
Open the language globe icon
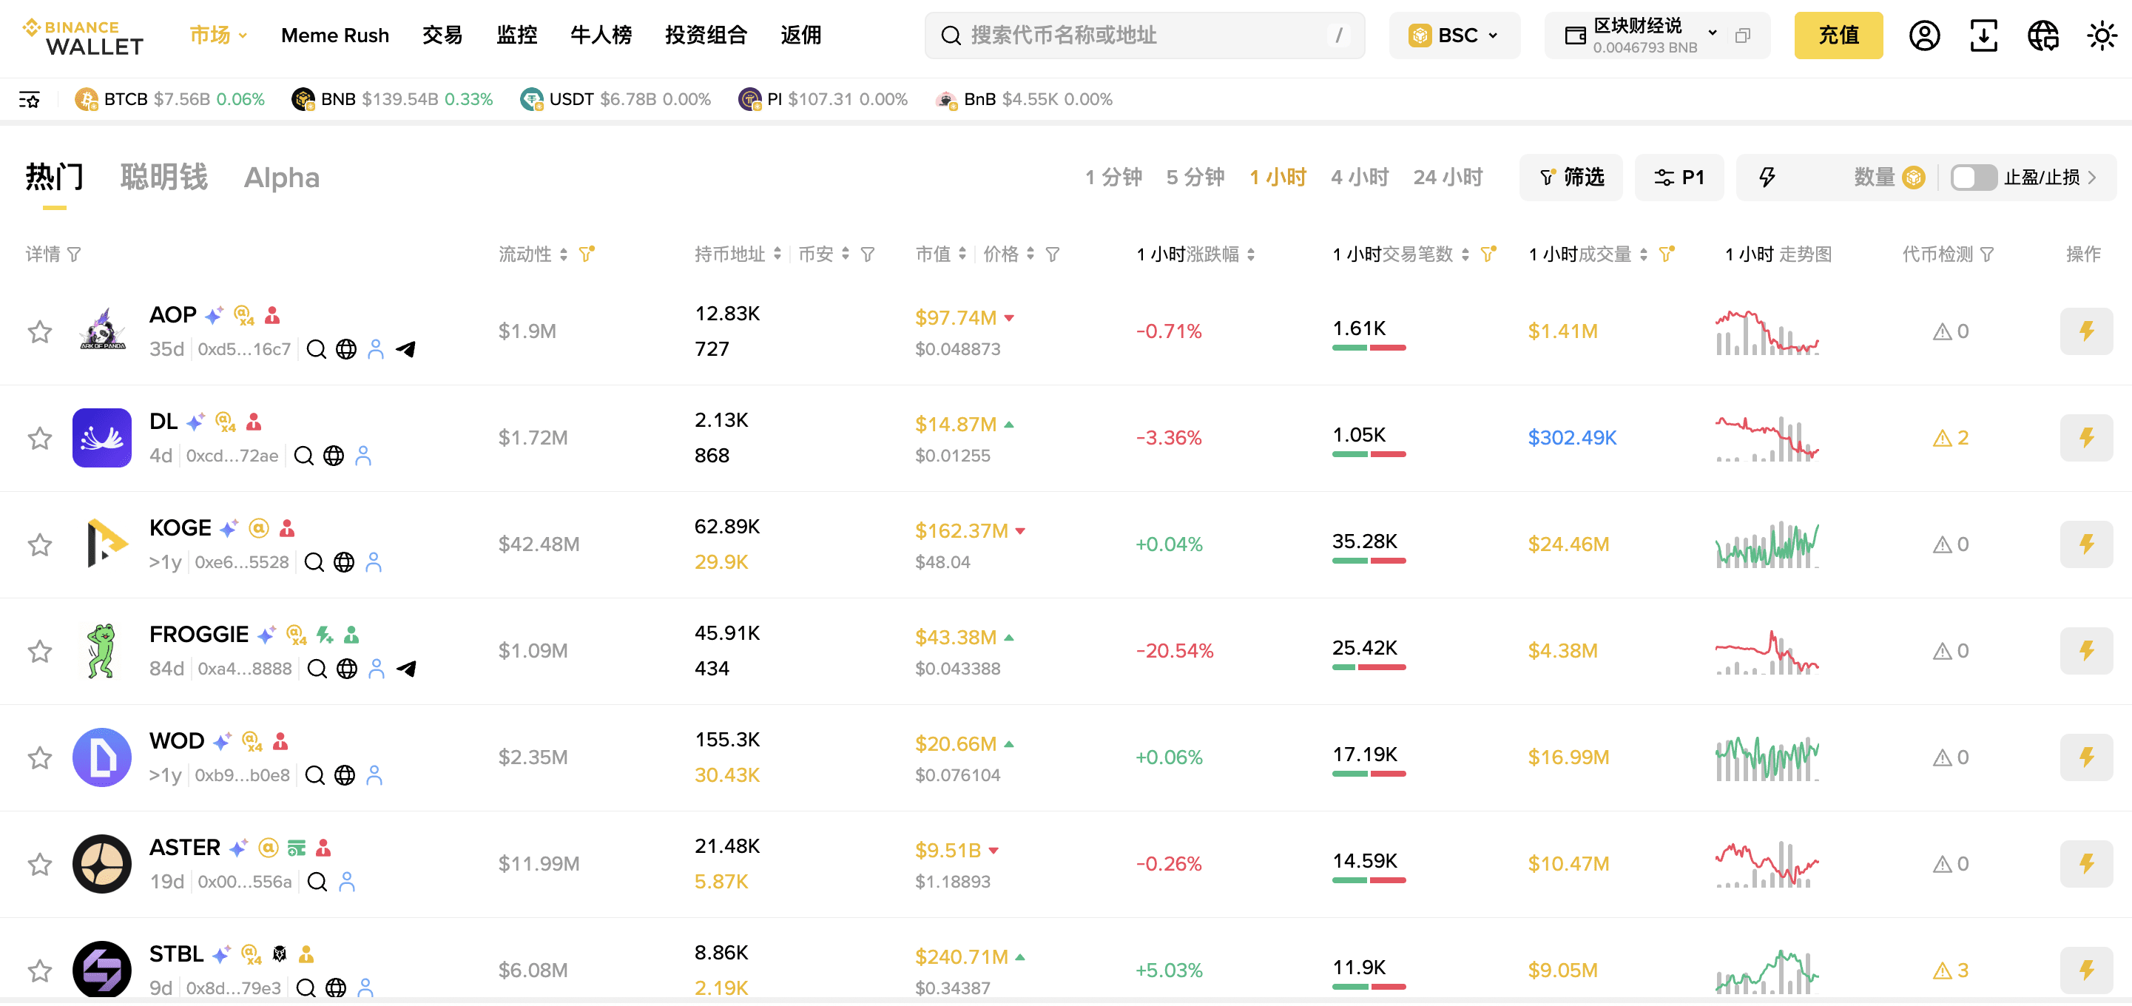[x=2042, y=36]
